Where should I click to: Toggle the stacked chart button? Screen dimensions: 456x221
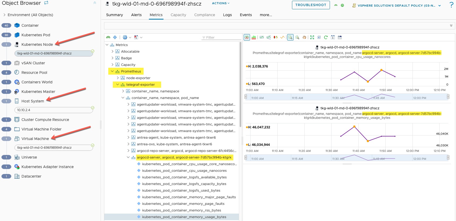254,37
